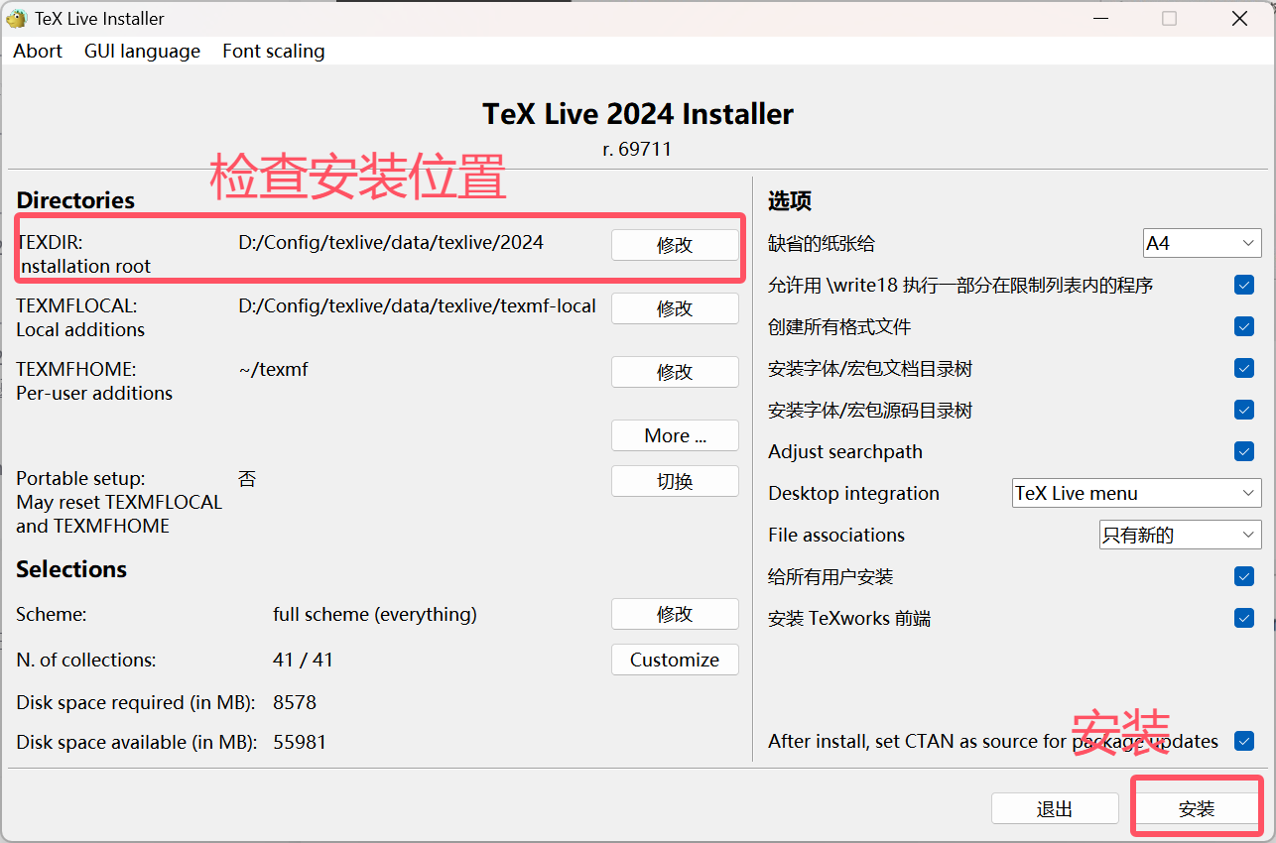Screen dimensions: 1276x843
Task: Click the TEXMFLOCAL path ending texmf-local
Action: [417, 305]
